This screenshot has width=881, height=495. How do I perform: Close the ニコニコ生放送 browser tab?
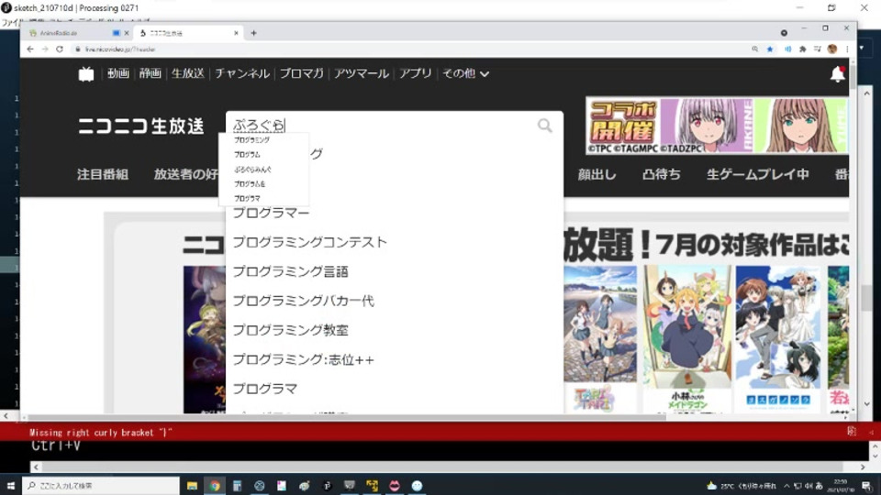click(236, 33)
